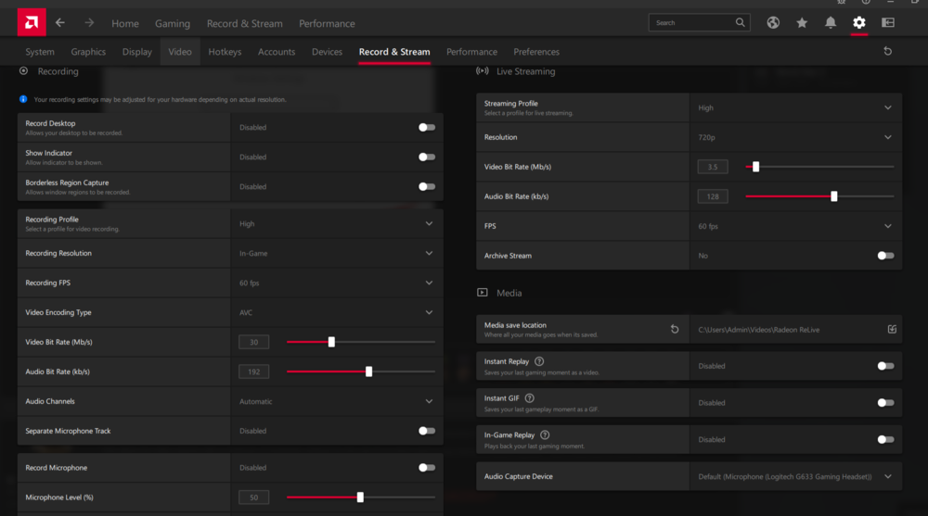Open the Gaming menu tab
This screenshot has width=928, height=516.
click(x=173, y=23)
